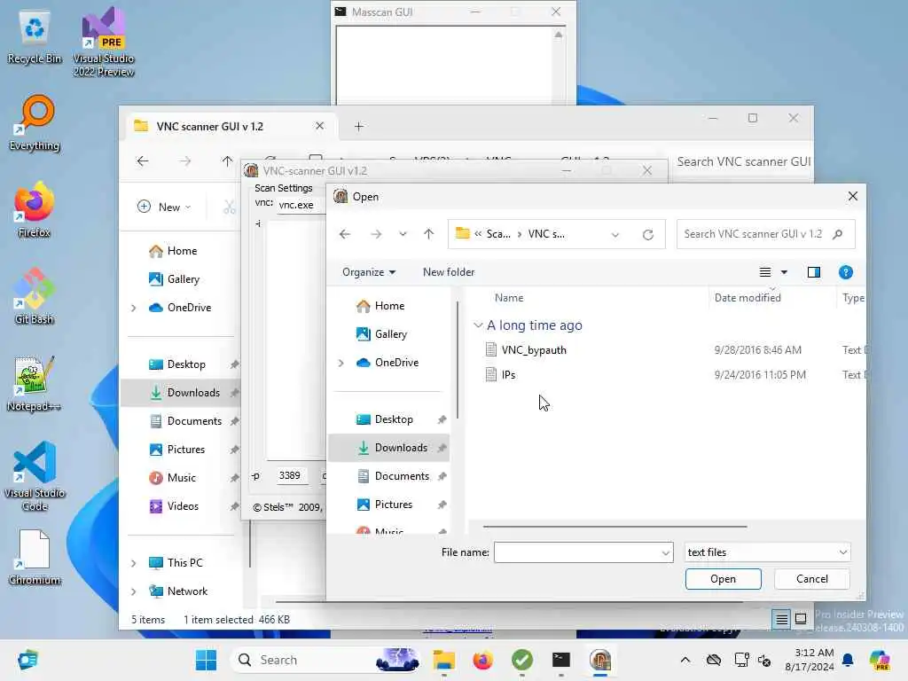Image resolution: width=908 pixels, height=681 pixels.
Task: Open the New dropdown in File Explorer
Action: pos(164,207)
